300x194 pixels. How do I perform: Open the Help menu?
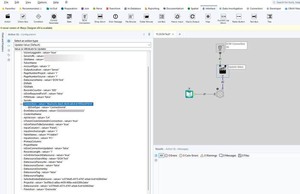coord(56,2)
